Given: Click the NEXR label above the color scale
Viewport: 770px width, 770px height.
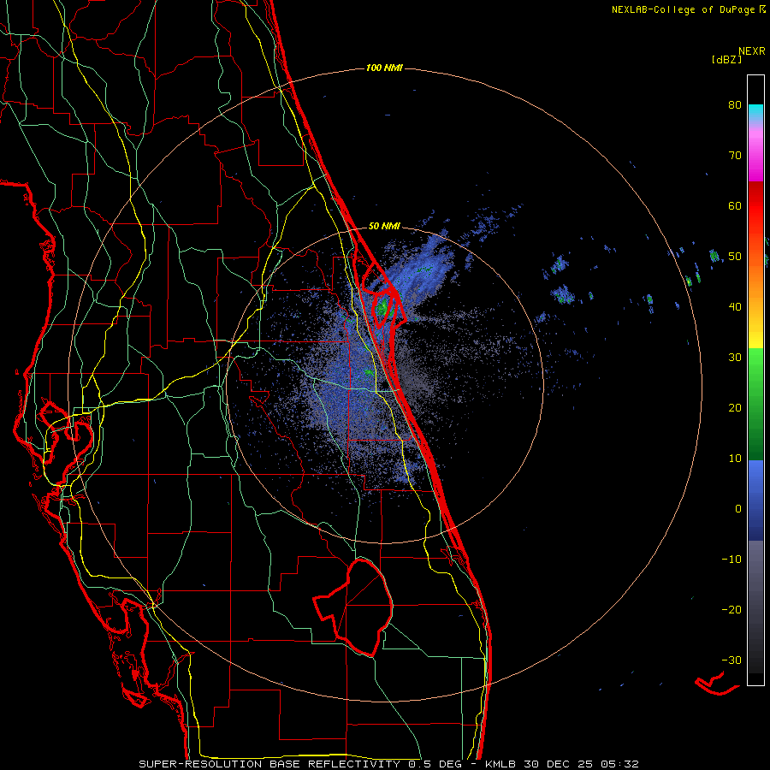Looking at the screenshot, I should click(752, 51).
